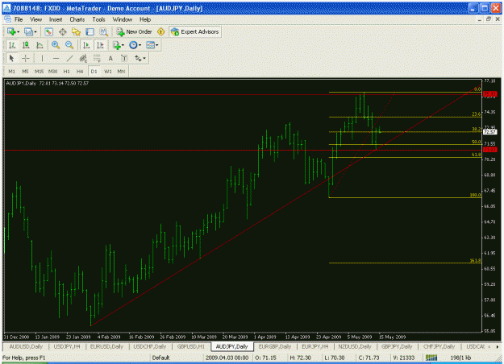The height and width of the screenshot is (364, 504).
Task: Click the MetaTrader icon in title bar
Action: tap(6, 8)
